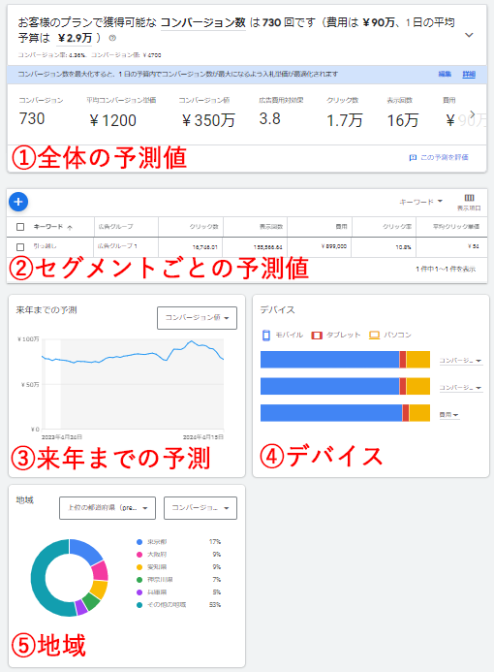Image resolution: width=494 pixels, height=672 pixels.
Task: Click the help icon beside ¥2.9万 budget
Action: click(112, 38)
